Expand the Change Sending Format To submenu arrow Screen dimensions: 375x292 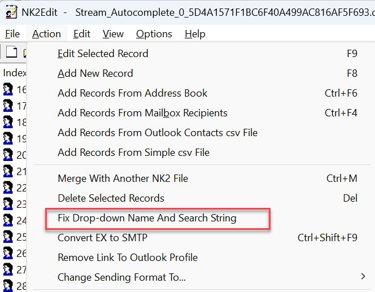tap(363, 276)
